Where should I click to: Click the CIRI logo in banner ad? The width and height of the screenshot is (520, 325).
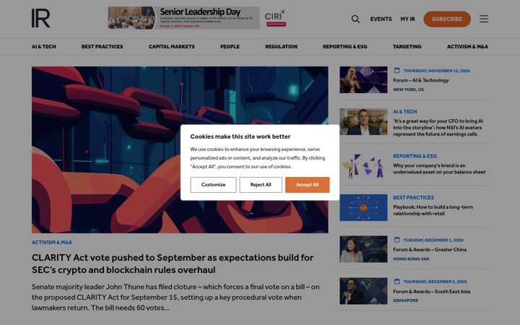pos(275,18)
